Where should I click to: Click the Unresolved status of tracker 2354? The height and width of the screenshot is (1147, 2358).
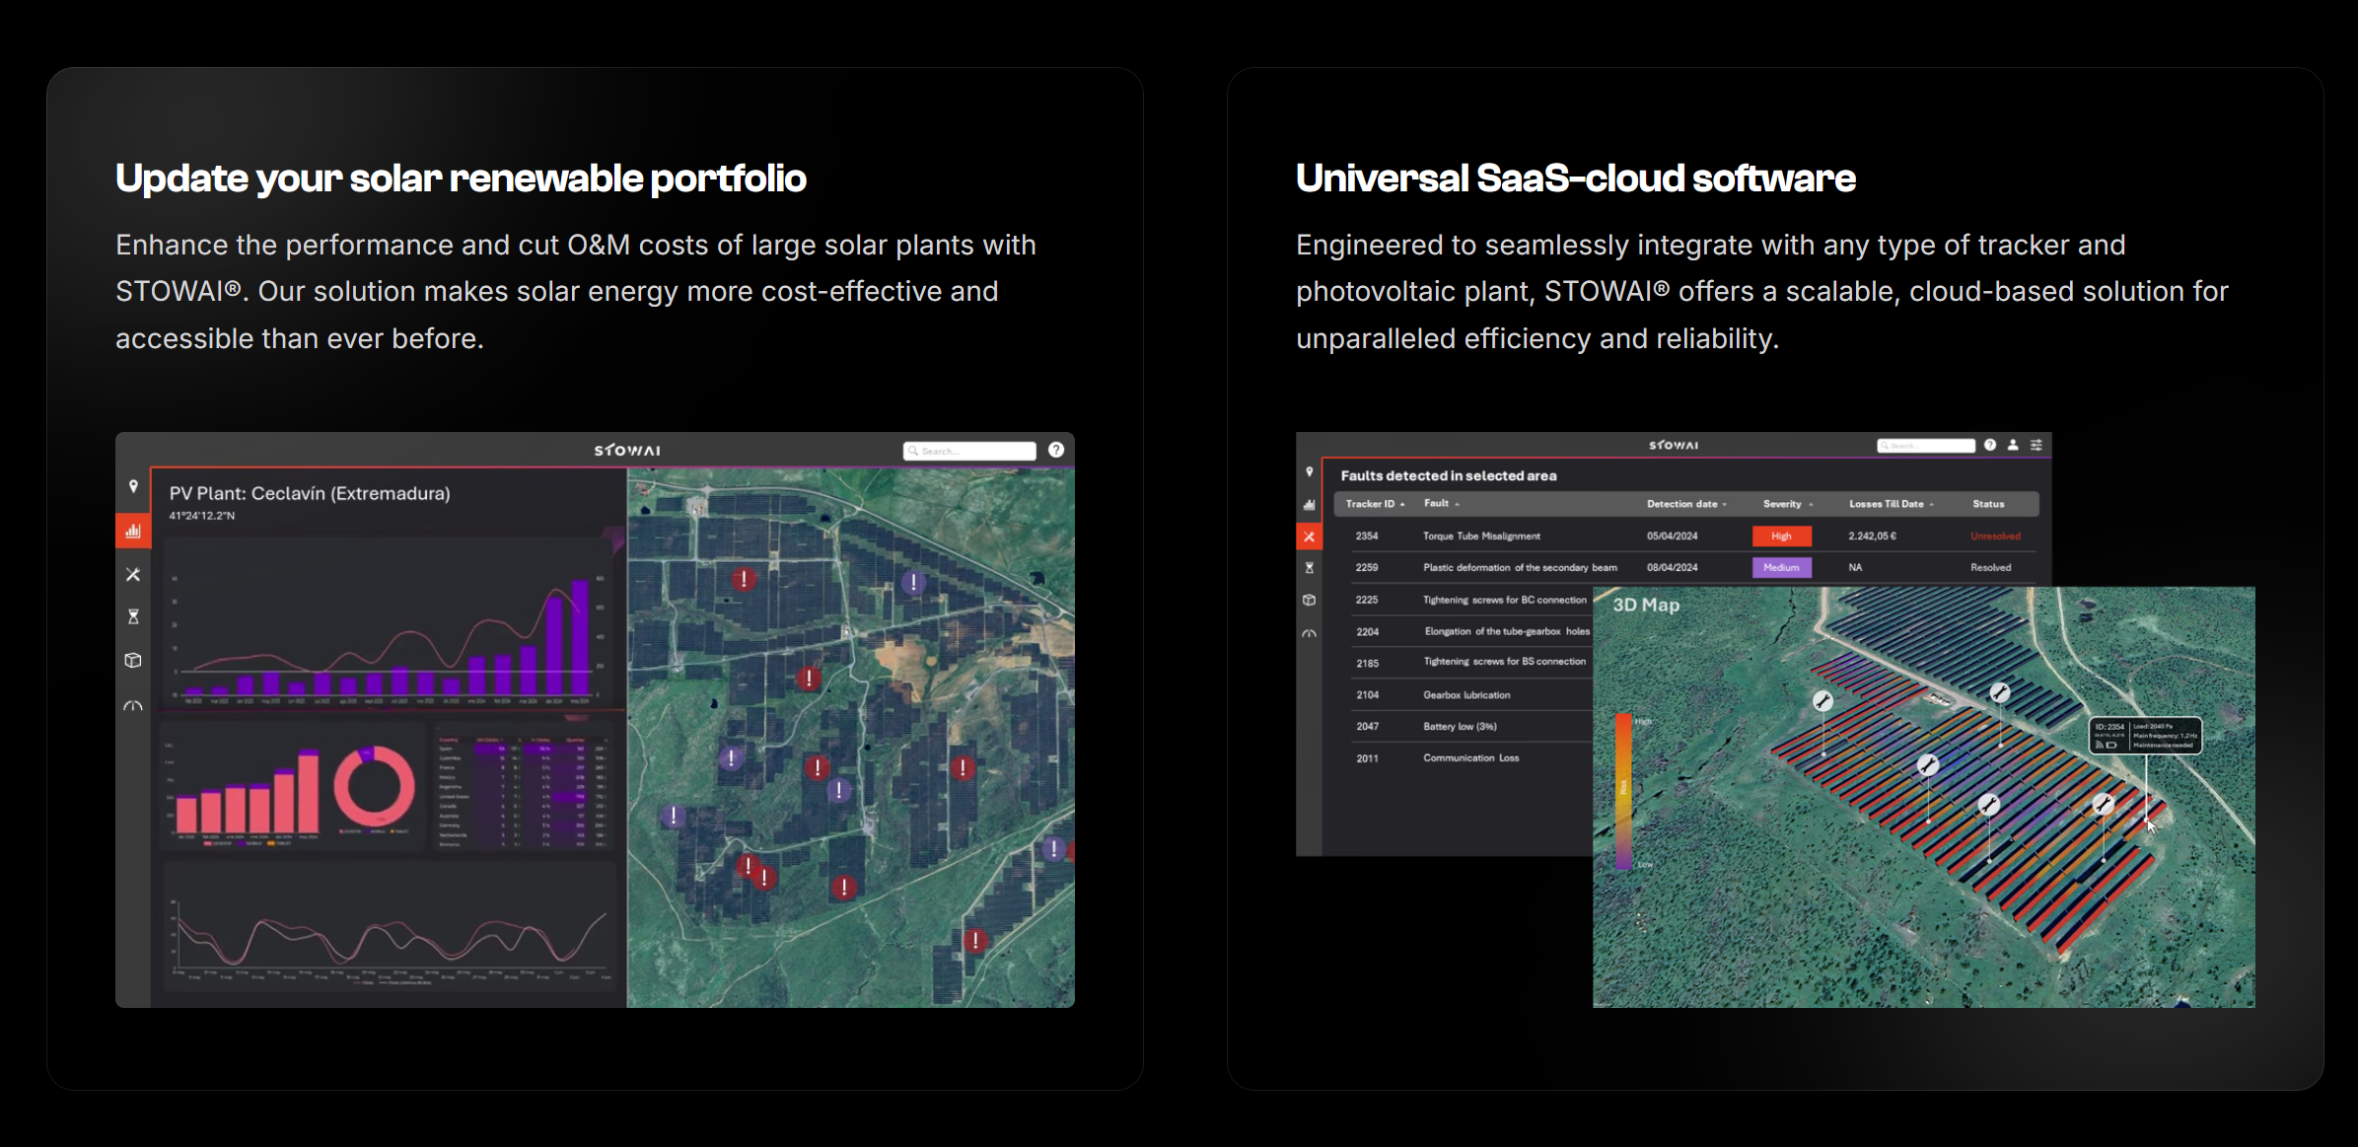[x=1995, y=537]
